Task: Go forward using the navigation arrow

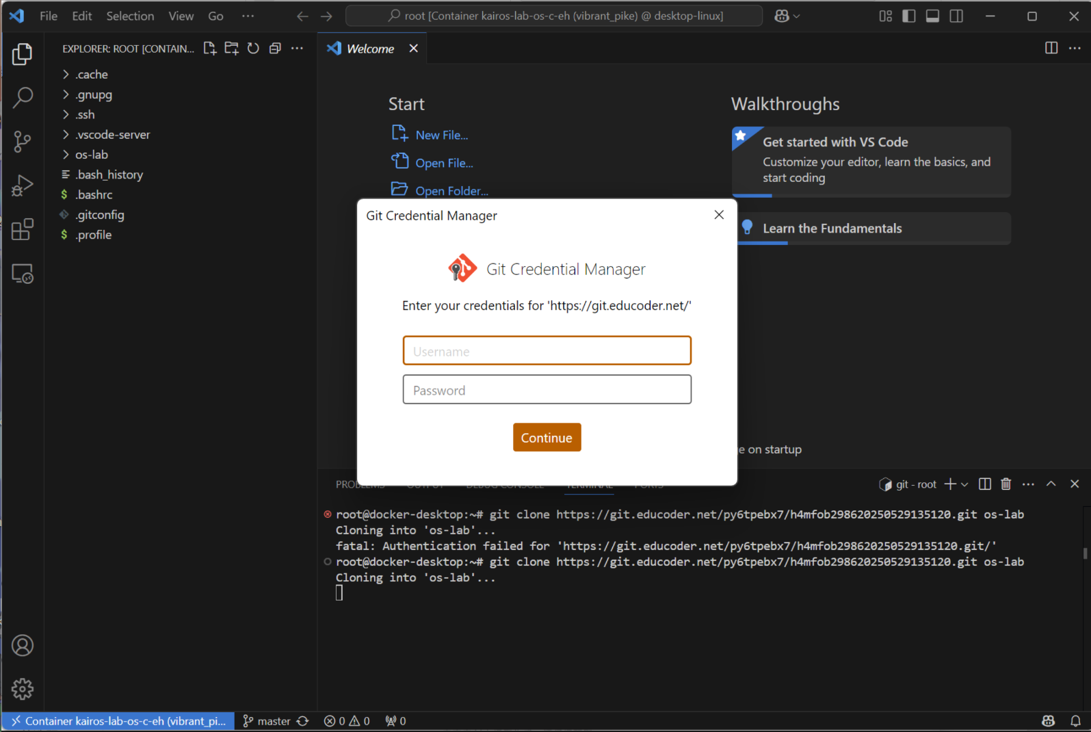Action: pos(326,16)
